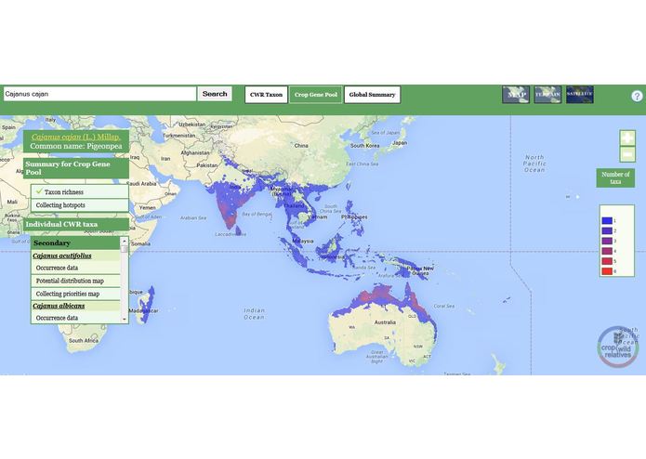Click the Search button
The height and width of the screenshot is (459, 646).
point(215,94)
